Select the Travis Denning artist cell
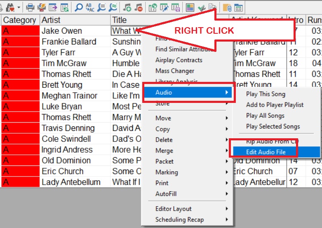 (75, 128)
